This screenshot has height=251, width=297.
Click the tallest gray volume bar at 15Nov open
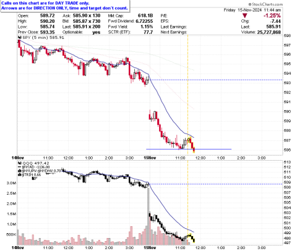pos(148,216)
